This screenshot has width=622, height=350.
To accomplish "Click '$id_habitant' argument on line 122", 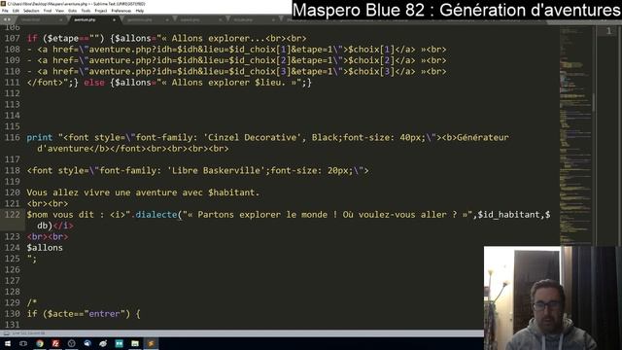I will coord(509,215).
